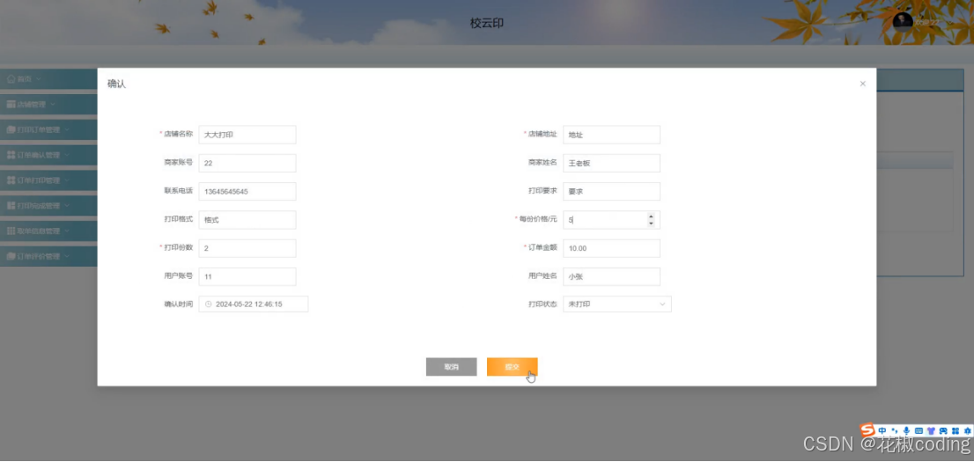Open the 订单评价管理 menu item

[48, 256]
